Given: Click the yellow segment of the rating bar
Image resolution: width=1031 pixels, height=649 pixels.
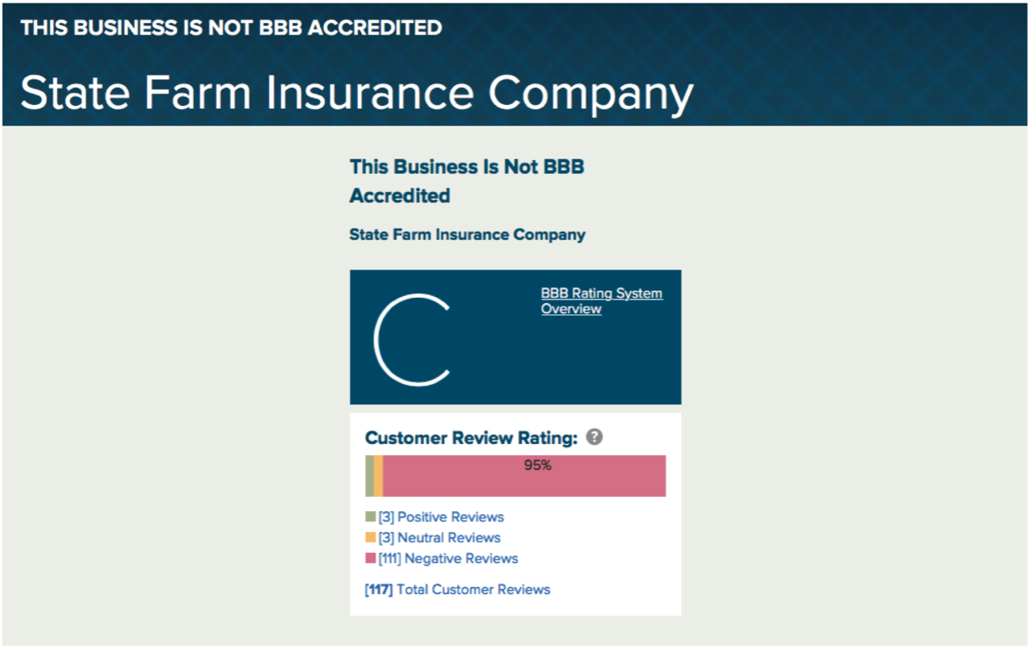Looking at the screenshot, I should point(378,476).
